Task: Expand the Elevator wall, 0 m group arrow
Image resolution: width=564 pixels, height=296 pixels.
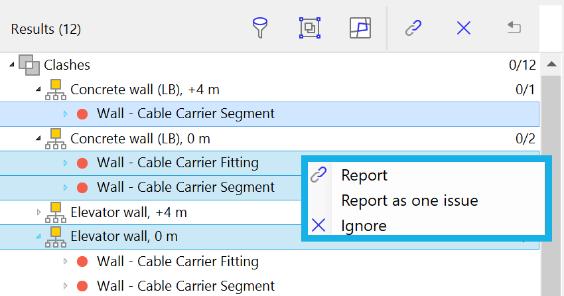Action: click(38, 237)
